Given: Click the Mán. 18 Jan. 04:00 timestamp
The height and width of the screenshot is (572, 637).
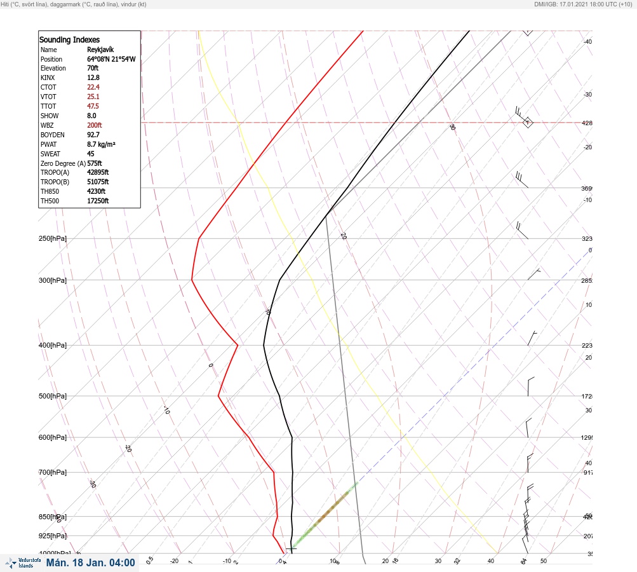Looking at the screenshot, I should pos(91,563).
